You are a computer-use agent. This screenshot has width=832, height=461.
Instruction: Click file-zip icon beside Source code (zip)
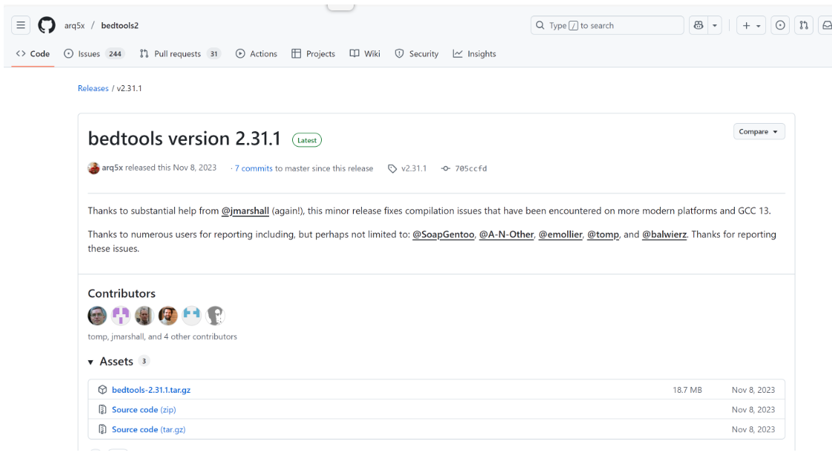(x=102, y=410)
